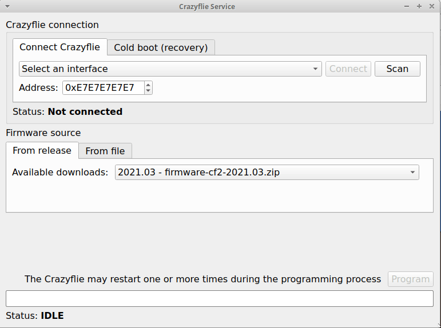This screenshot has height=328, width=441.
Task: Click the programming progress bar
Action: click(220, 299)
